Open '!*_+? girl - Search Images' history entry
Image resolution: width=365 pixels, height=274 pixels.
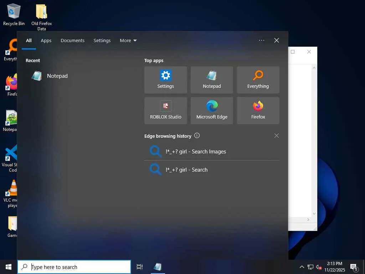212,151
